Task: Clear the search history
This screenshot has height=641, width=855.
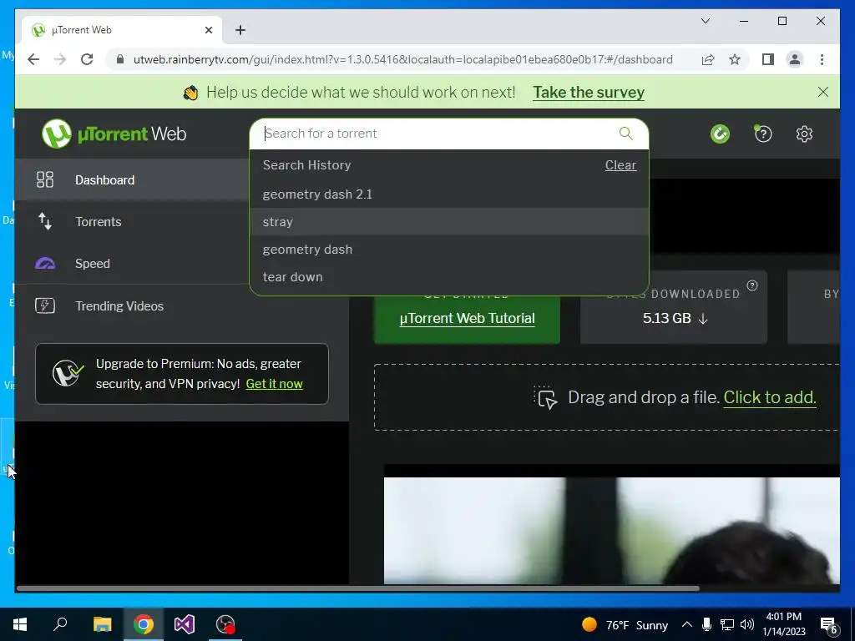Action: click(x=620, y=165)
